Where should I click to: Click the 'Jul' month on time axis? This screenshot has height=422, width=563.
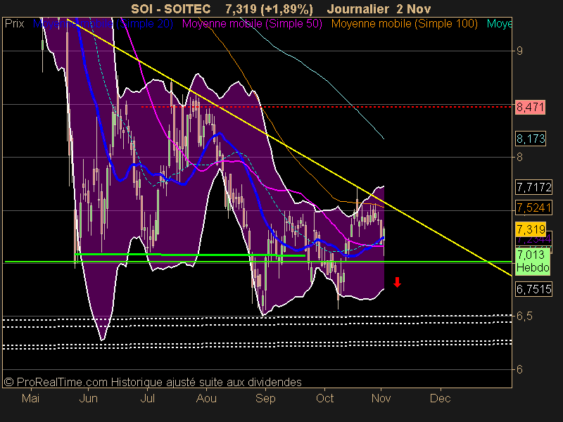[147, 398]
